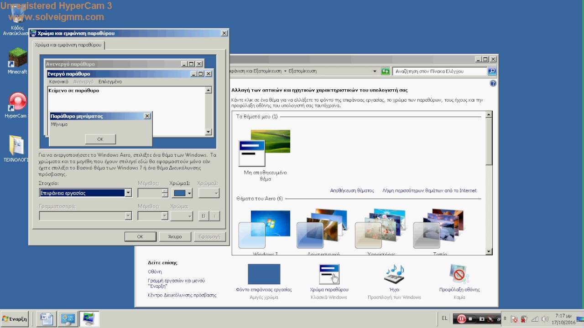The width and height of the screenshot is (584, 328).
Task: Open Προφύλαξη οθόνης screen saver icon
Action: pyautogui.click(x=459, y=274)
